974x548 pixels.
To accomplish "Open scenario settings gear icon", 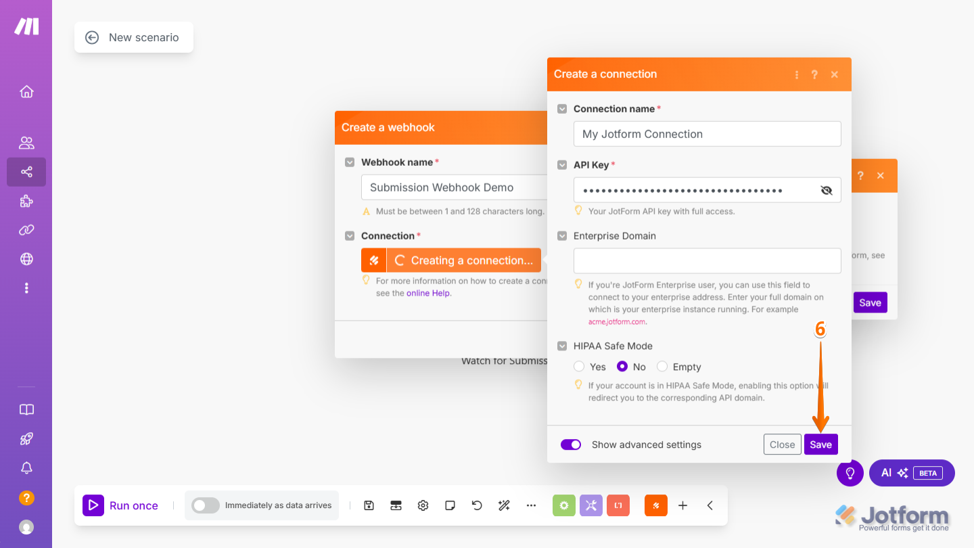I will (x=423, y=505).
